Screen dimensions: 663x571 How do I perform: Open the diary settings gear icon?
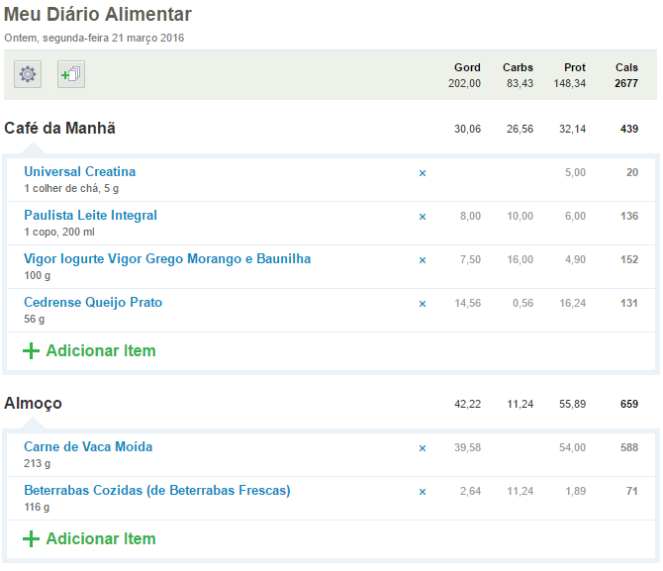pyautogui.click(x=28, y=74)
